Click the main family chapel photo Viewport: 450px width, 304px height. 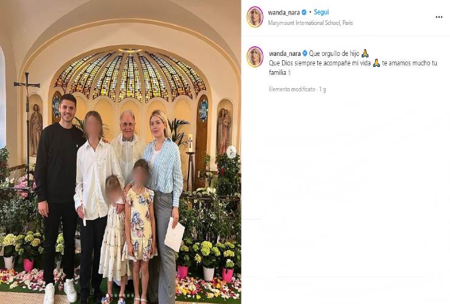pyautogui.click(x=120, y=152)
